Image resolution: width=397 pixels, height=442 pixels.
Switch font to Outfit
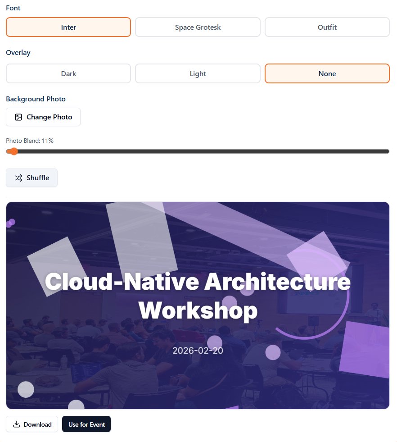point(327,27)
